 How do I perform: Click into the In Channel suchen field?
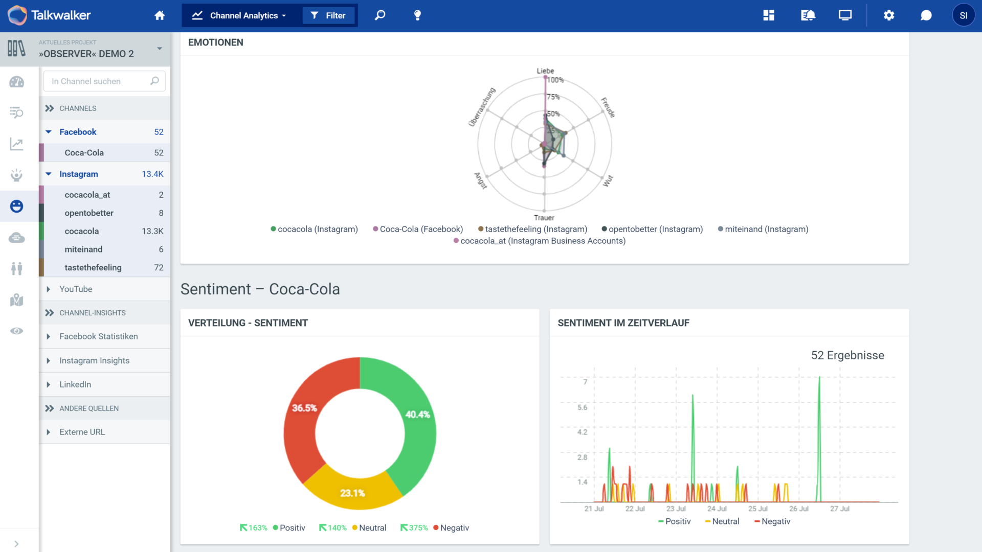(104, 81)
